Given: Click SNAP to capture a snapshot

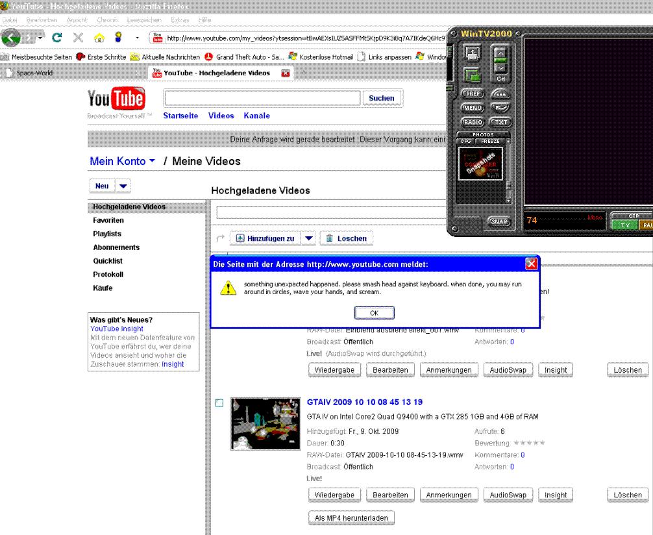Looking at the screenshot, I should point(499,221).
